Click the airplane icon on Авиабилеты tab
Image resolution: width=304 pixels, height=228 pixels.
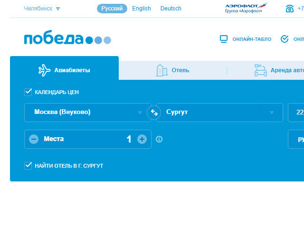pos(44,70)
